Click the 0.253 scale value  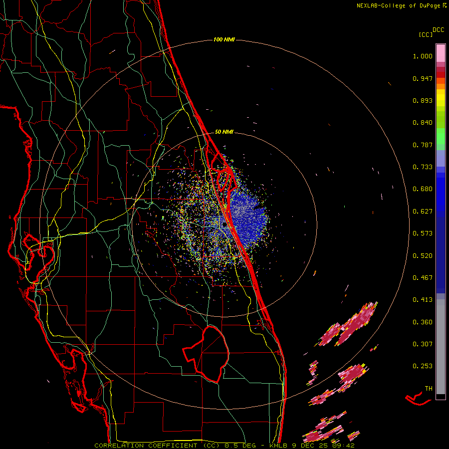pyautogui.click(x=423, y=366)
